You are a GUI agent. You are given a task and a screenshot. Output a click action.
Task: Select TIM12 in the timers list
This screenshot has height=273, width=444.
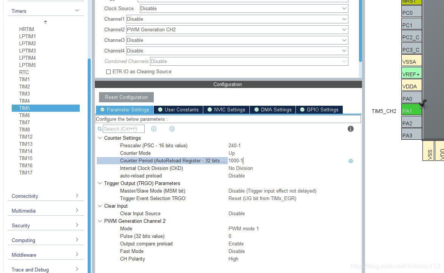[26, 137]
